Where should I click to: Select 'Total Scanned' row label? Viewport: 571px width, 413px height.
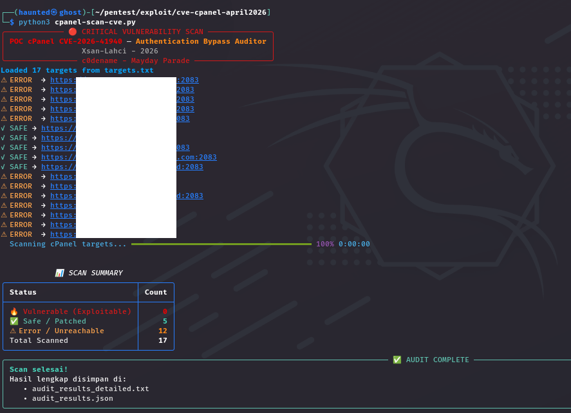pos(39,340)
